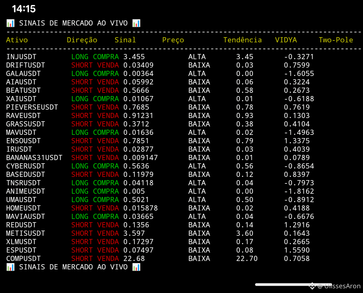Select the BEATUSDT asset name

(x=23, y=90)
